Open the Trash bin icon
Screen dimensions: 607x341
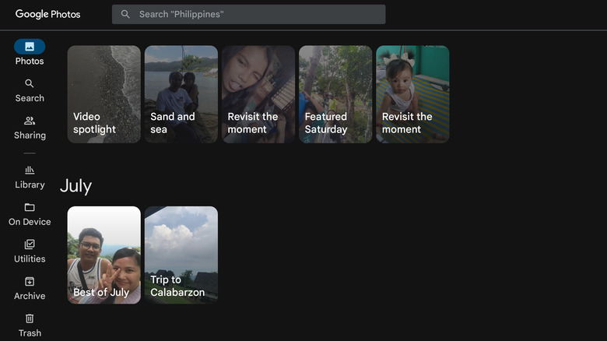coord(30,318)
